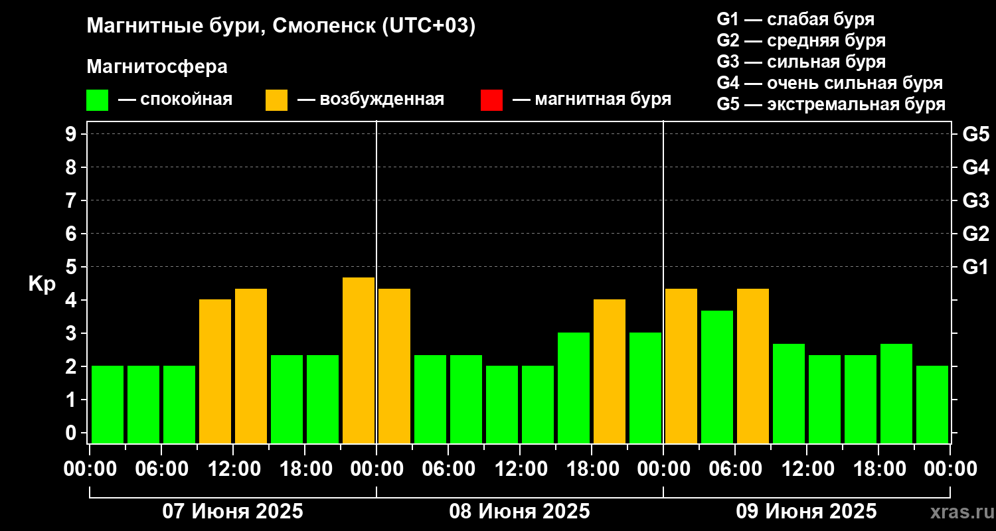Click legend line 'G1 — слабая буря'
The width and height of the screenshot is (996, 531).
tap(795, 19)
